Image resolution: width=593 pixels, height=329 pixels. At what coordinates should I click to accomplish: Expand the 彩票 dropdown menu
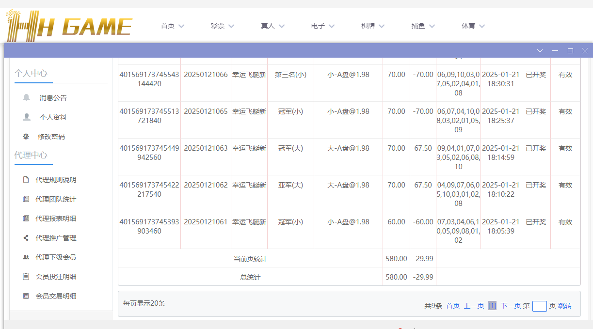[223, 26]
